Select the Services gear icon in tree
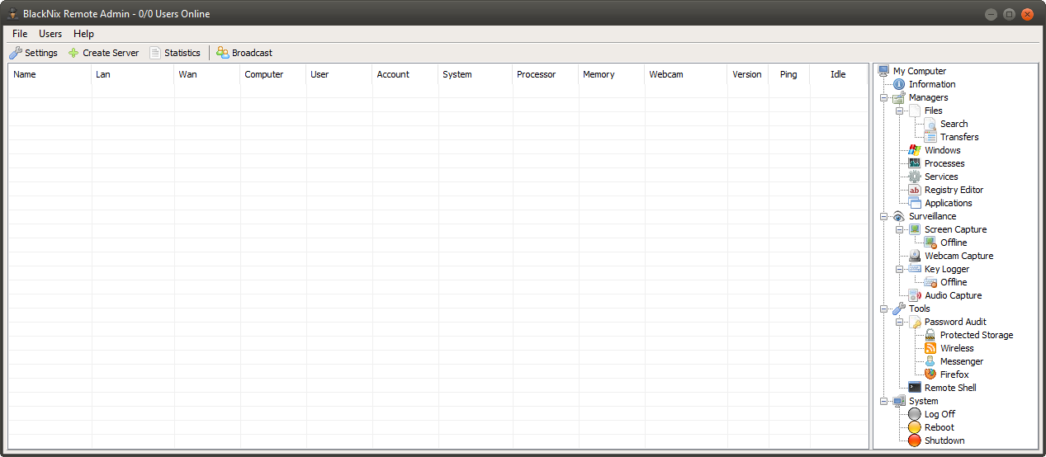This screenshot has width=1046, height=457. click(x=915, y=177)
